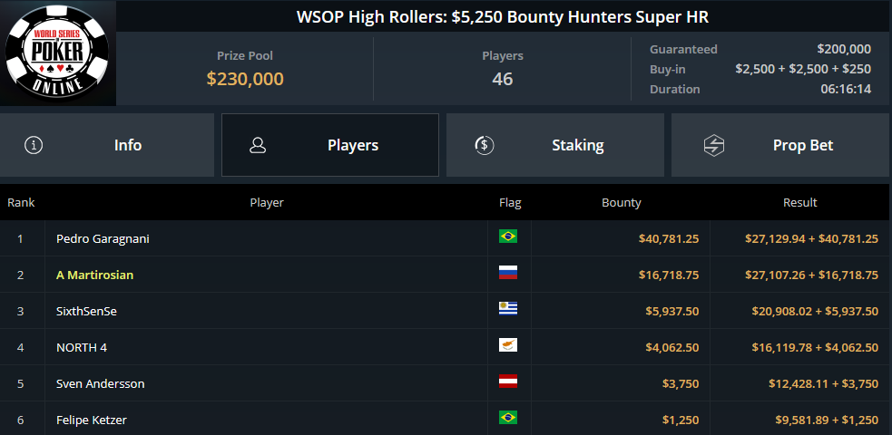The image size is (892, 435).
Task: Click the World Series of Poker Online logo
Action: pos(57,53)
